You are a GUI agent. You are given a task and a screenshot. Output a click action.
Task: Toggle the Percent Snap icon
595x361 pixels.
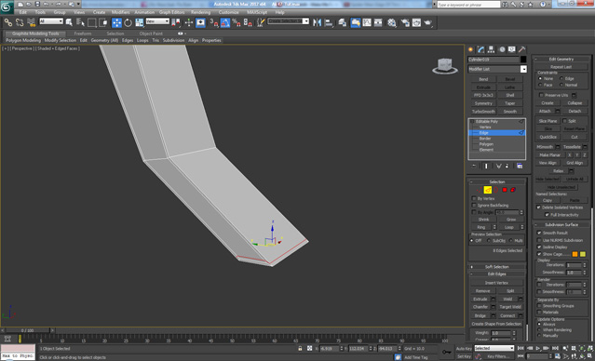[x=237, y=22]
